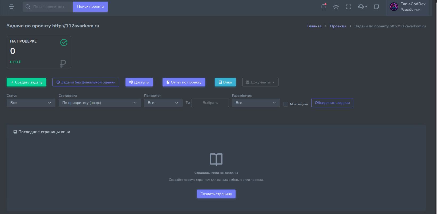The image size is (437, 214).
Task: Click the green checkmark on review card
Action: tap(64, 43)
